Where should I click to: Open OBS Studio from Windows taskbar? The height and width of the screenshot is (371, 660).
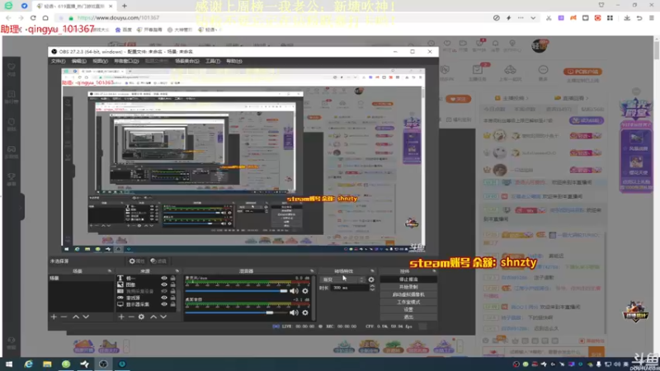[103, 364]
